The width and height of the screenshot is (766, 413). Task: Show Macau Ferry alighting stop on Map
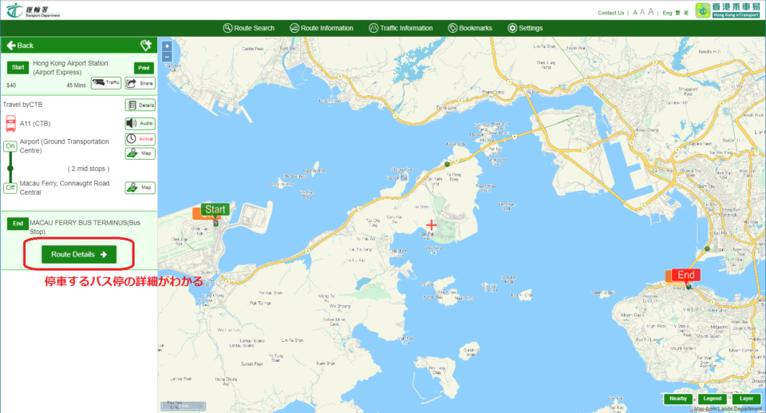tap(140, 188)
